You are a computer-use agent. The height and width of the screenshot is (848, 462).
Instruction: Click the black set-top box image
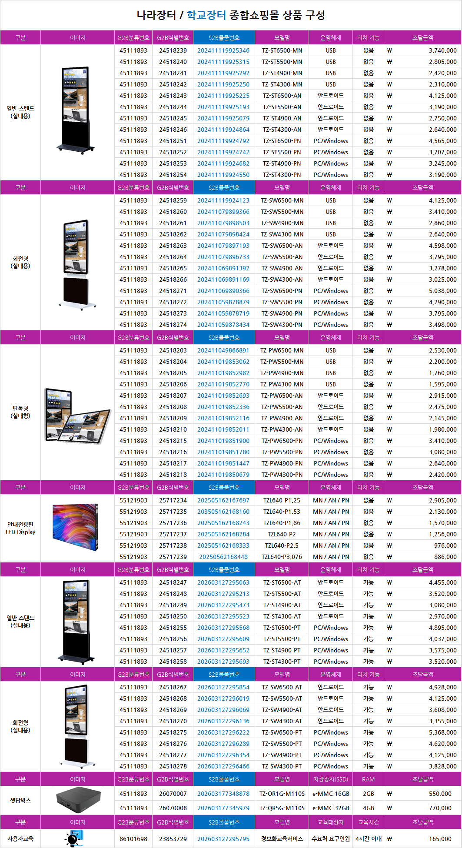point(78,800)
